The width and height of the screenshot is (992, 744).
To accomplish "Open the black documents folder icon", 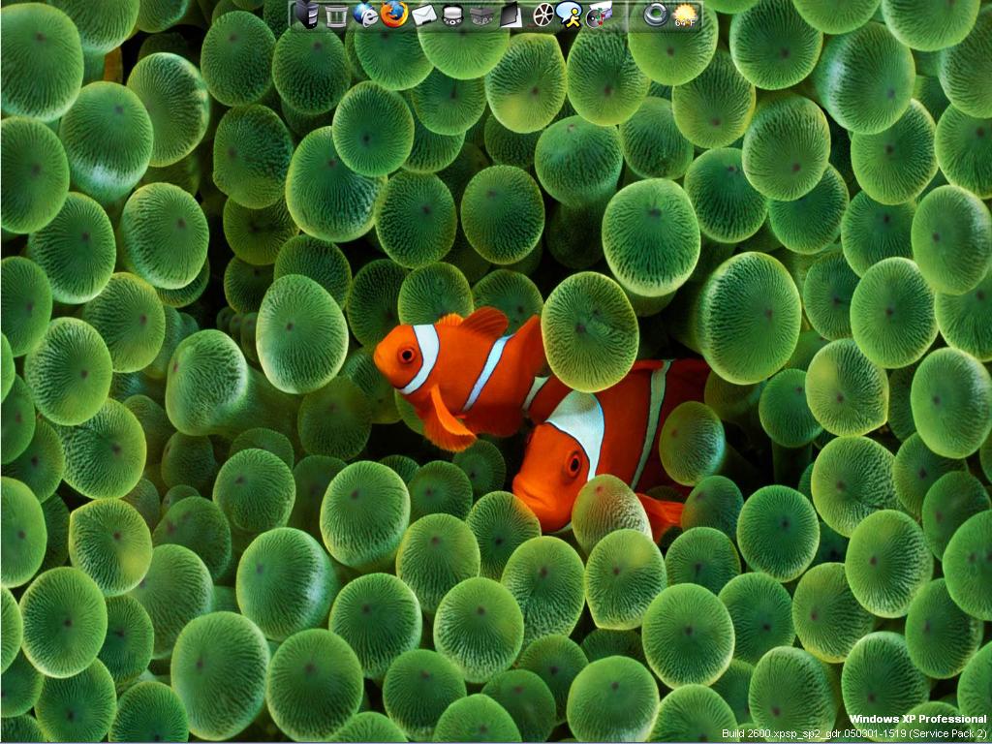I will (511, 15).
